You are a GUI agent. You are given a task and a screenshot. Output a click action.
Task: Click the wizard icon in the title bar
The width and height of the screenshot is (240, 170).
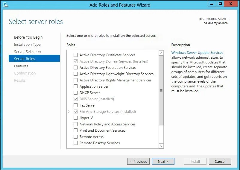5,4
